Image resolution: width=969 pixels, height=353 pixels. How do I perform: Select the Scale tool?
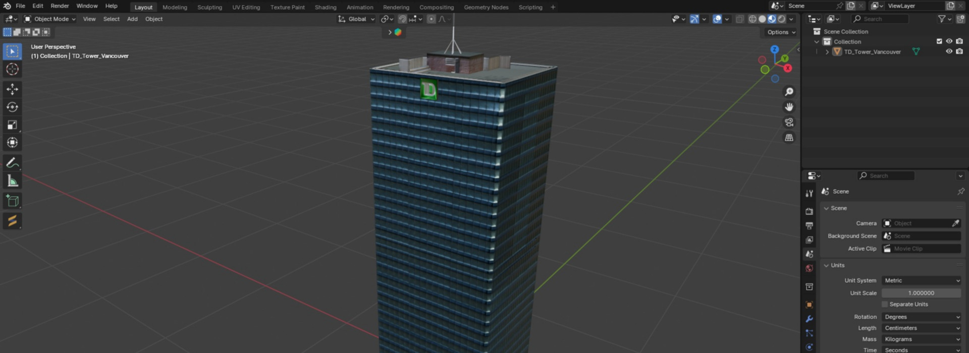click(x=13, y=125)
